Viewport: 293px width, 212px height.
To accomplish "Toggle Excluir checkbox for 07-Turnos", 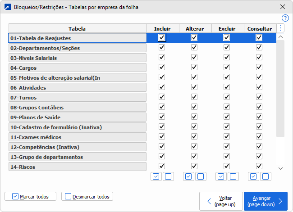I will click(227, 97).
